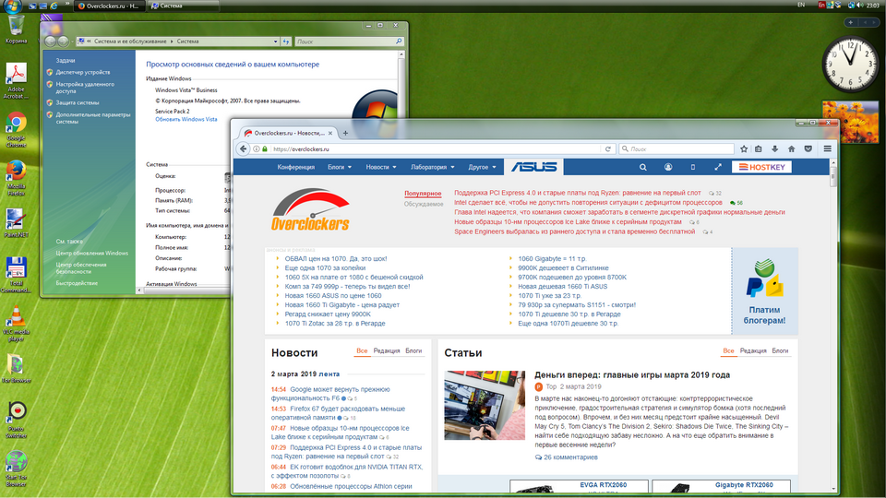The width and height of the screenshot is (886, 498).
Task: Open the Firefox hamburger menu
Action: click(x=827, y=148)
